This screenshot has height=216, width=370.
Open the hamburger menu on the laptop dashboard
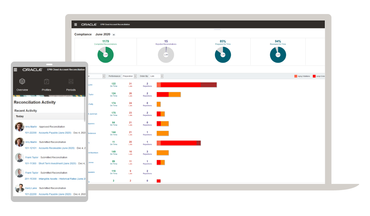click(76, 24)
